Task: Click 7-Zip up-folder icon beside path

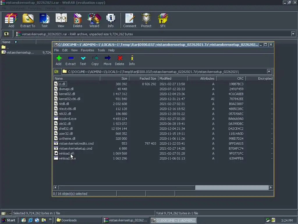Action: pos(56,71)
